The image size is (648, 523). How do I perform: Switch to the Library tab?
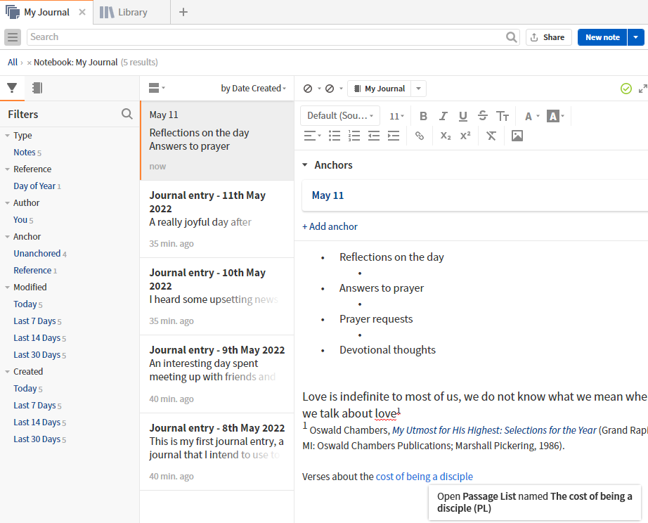click(x=132, y=13)
